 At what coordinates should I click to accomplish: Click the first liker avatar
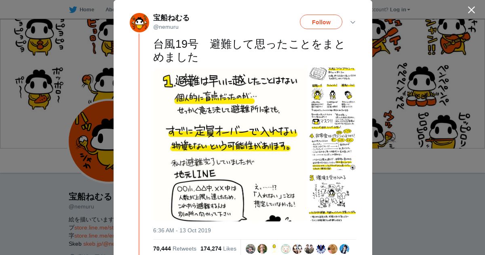click(251, 249)
